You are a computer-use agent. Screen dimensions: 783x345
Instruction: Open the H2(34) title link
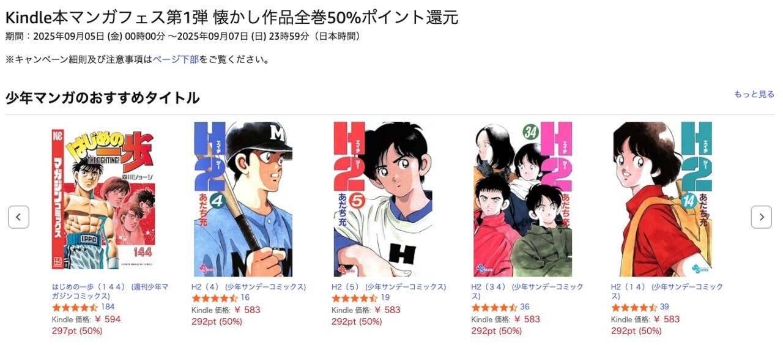click(x=527, y=291)
